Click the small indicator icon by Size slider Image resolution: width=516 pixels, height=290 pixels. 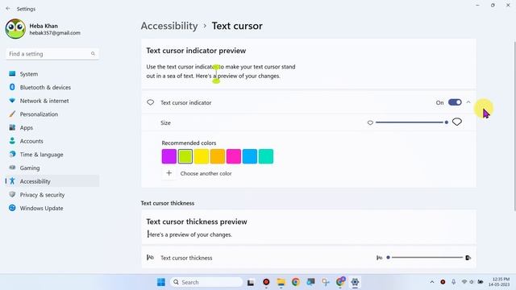tap(370, 122)
